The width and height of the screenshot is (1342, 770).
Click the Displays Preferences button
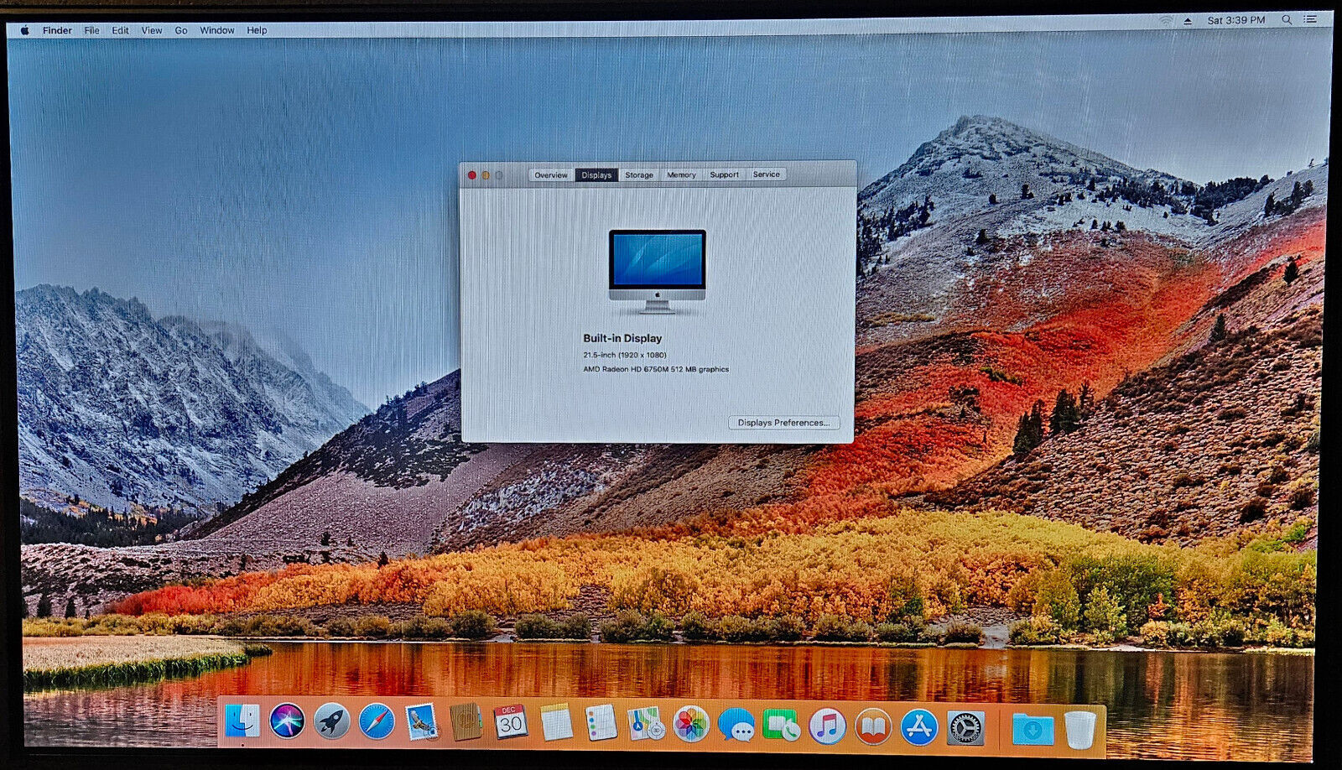(783, 423)
